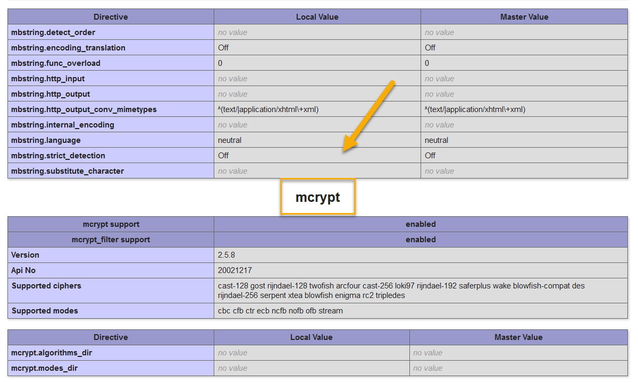Select the 'mcrypt_filter support' label cell
638x383 pixels.
[111, 240]
